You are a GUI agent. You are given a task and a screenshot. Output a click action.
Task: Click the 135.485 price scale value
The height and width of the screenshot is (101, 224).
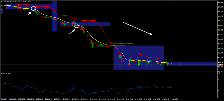(x=220, y=2)
